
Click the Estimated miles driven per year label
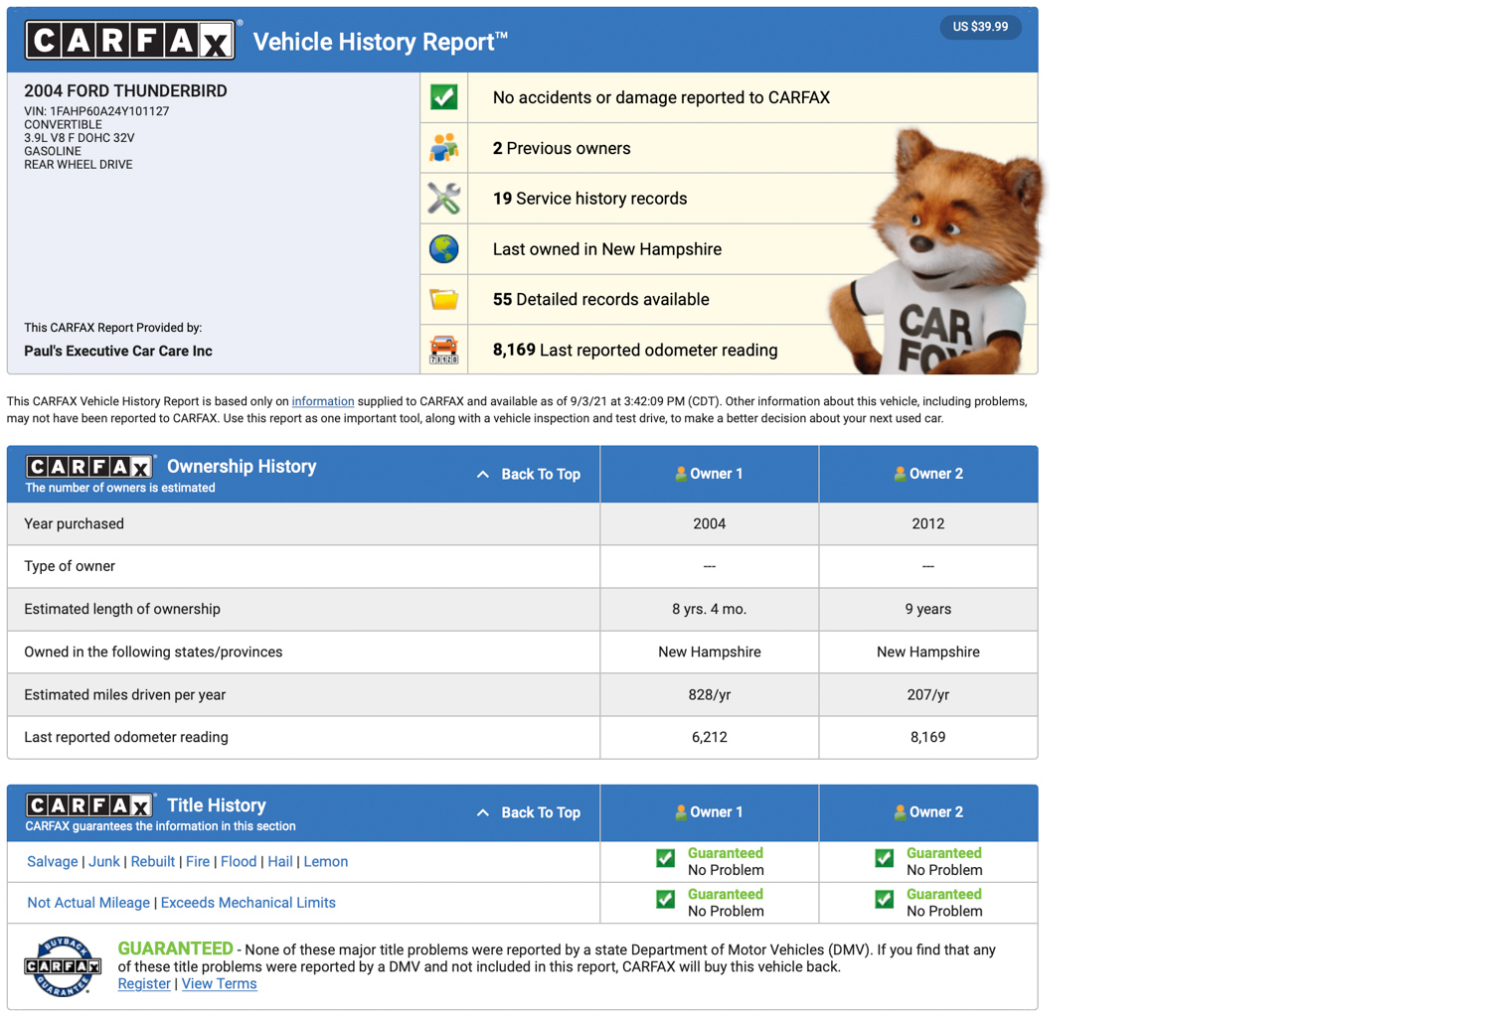click(x=125, y=694)
